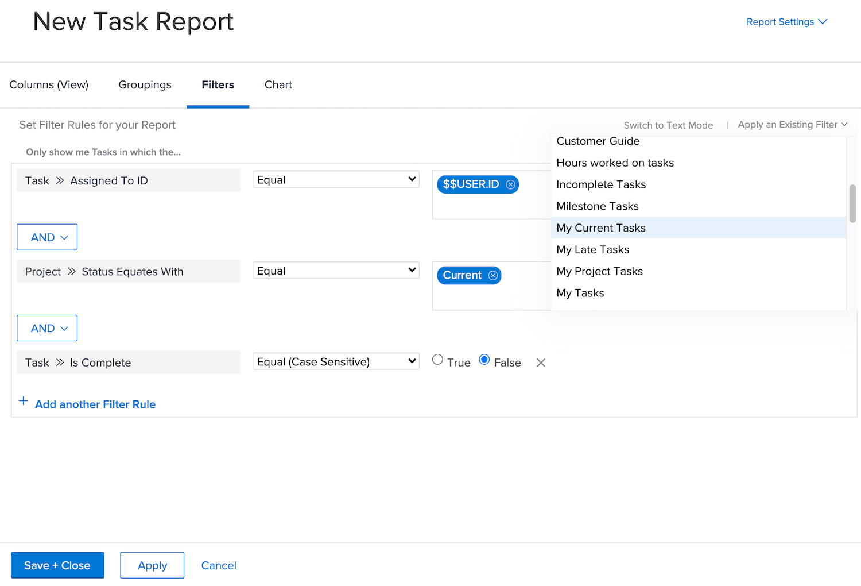Switch to Text Mode

[668, 125]
